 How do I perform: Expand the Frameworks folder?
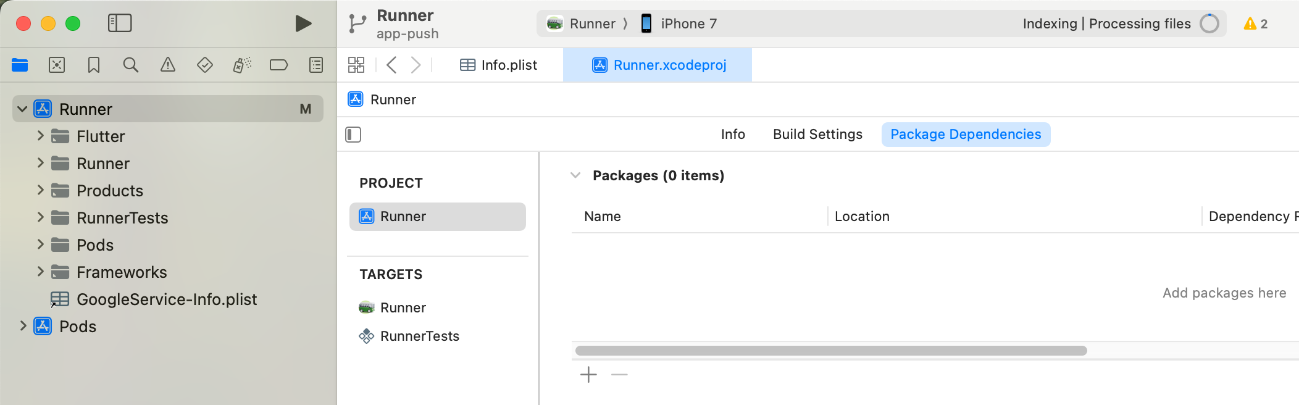(40, 272)
